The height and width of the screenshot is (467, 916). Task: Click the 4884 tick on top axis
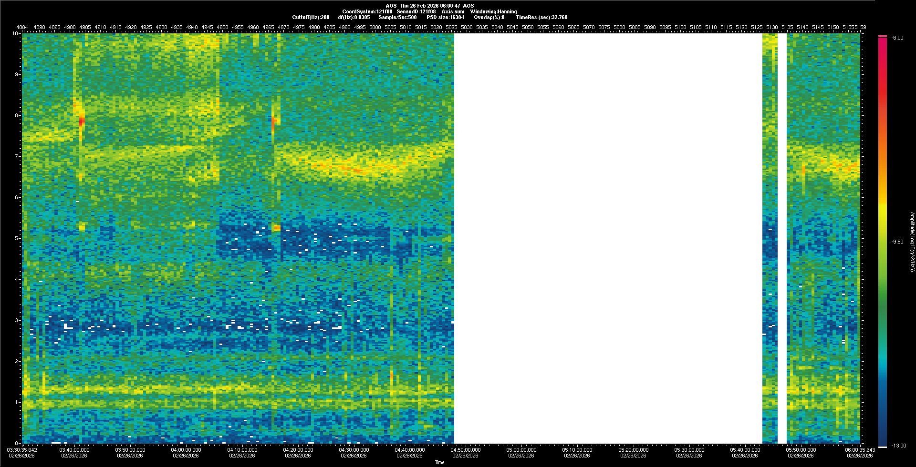(x=22, y=27)
